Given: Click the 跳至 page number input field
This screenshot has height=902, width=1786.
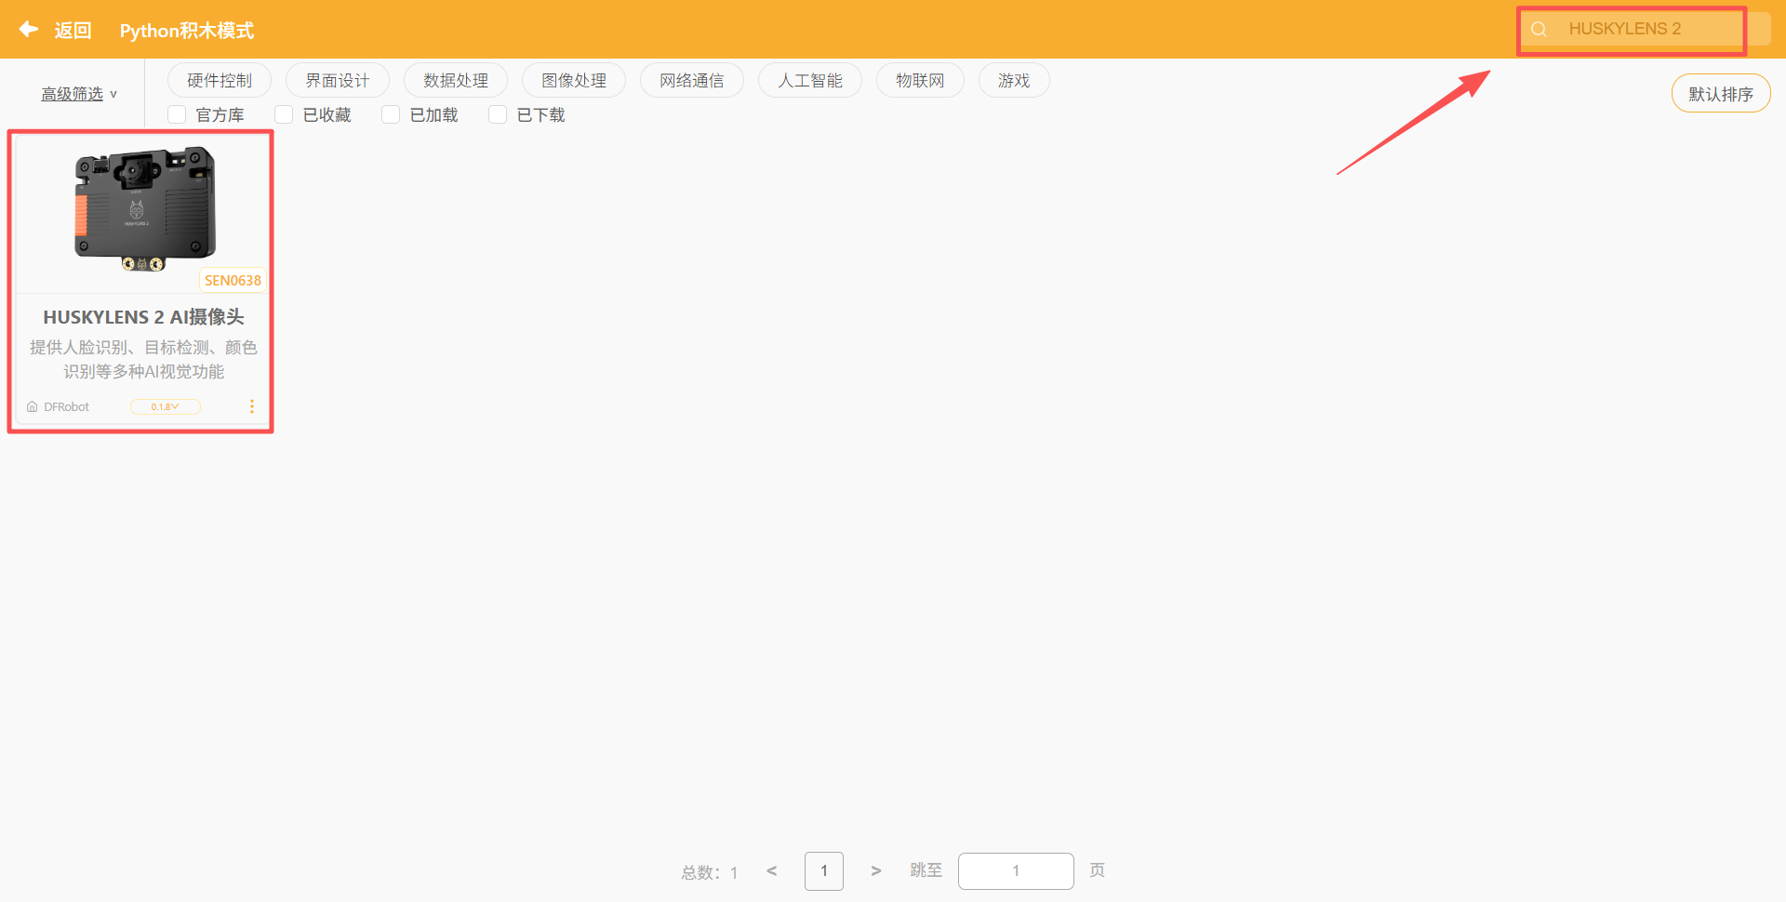Looking at the screenshot, I should click(x=1016, y=870).
